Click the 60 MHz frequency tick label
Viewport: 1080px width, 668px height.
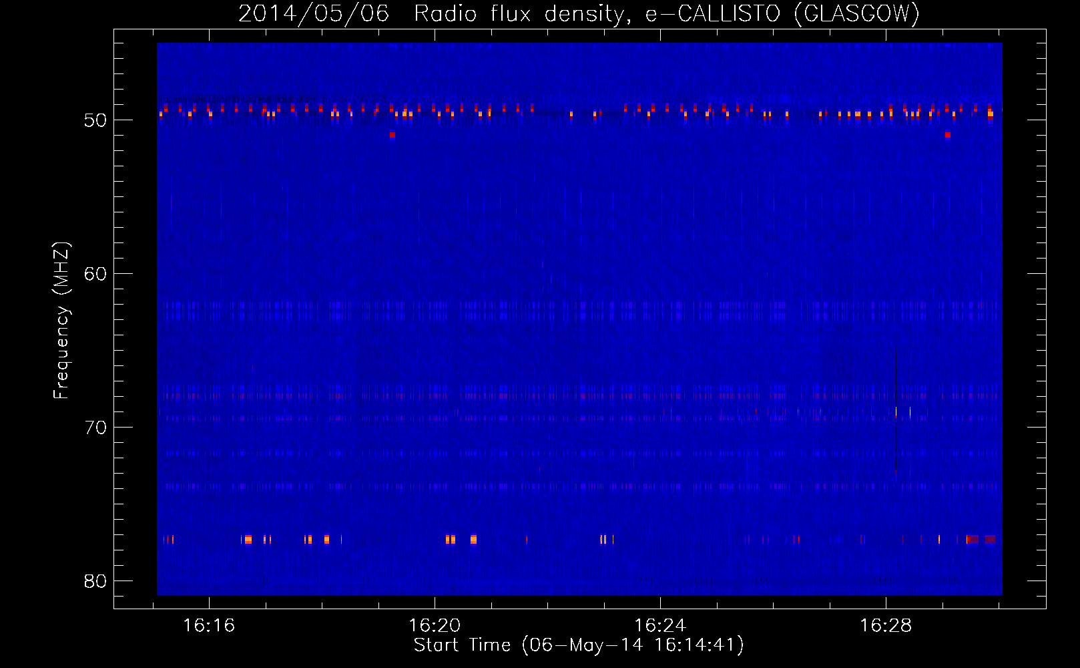click(x=95, y=274)
